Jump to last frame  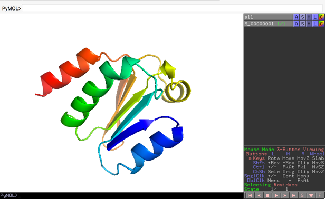[x=294, y=195]
